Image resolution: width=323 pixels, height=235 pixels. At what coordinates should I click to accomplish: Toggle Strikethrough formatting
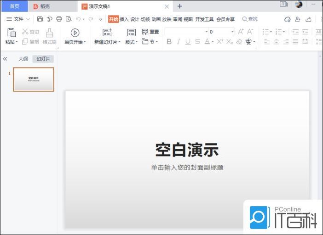point(197,42)
